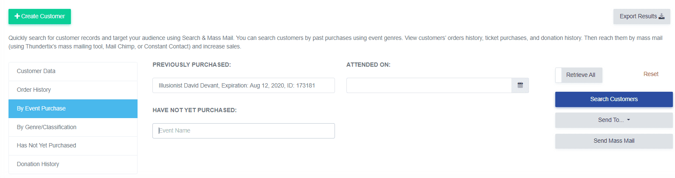The width and height of the screenshot is (675, 178).
Task: Click the Send Mass Mail button
Action: [x=614, y=141]
